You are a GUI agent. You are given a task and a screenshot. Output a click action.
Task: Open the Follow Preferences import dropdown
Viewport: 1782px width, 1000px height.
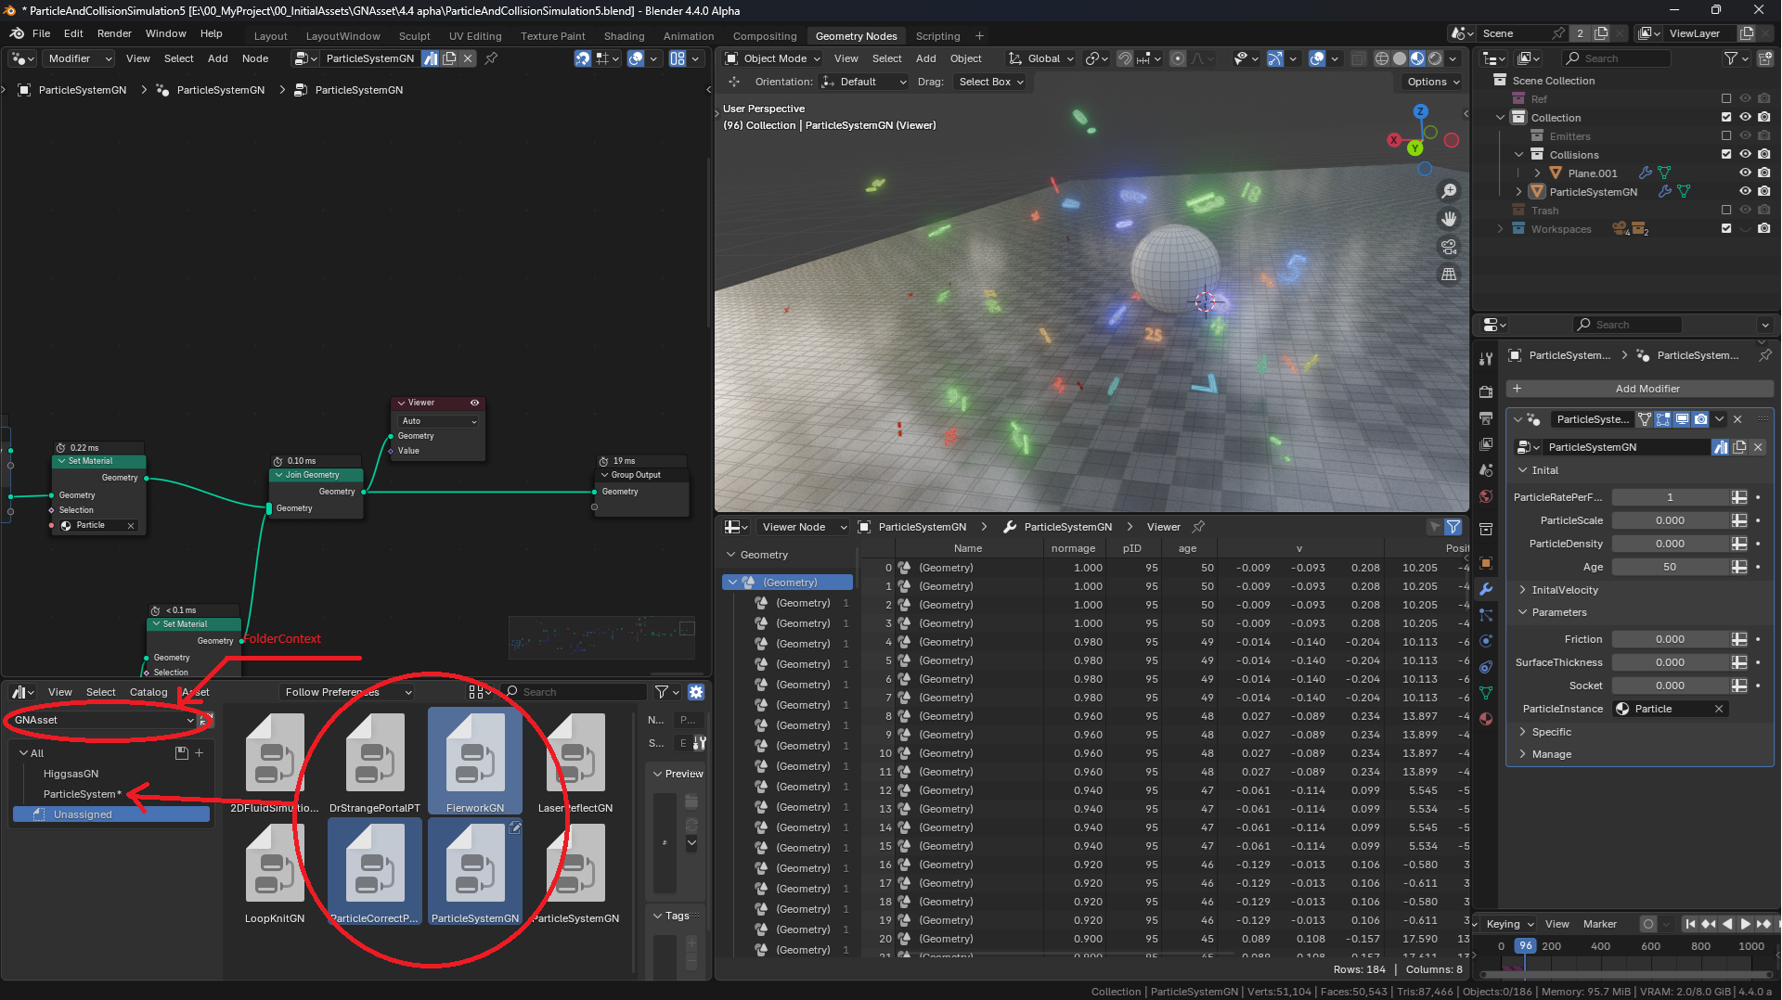[x=347, y=692]
